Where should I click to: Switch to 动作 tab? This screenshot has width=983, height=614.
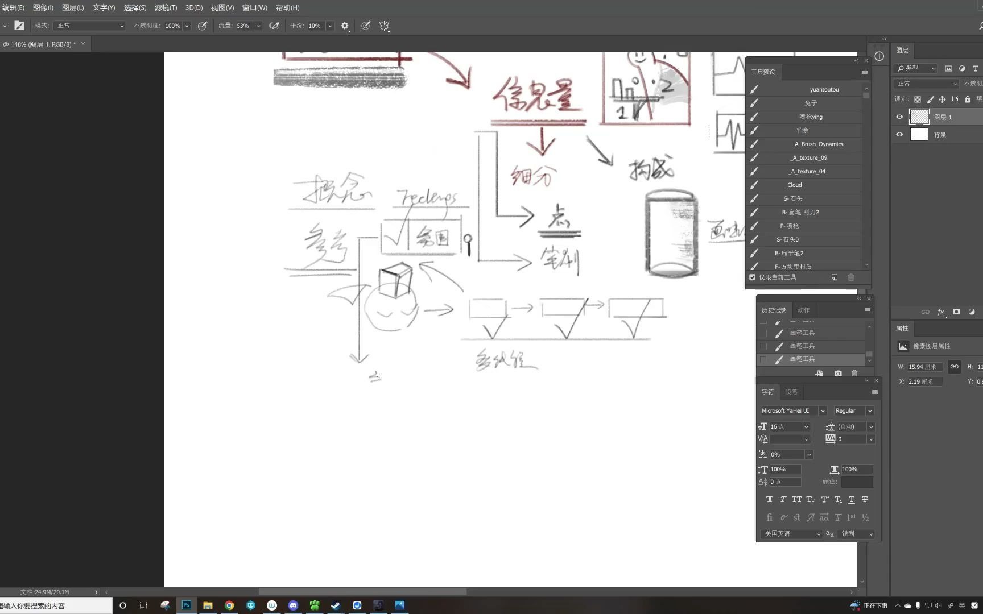(803, 310)
